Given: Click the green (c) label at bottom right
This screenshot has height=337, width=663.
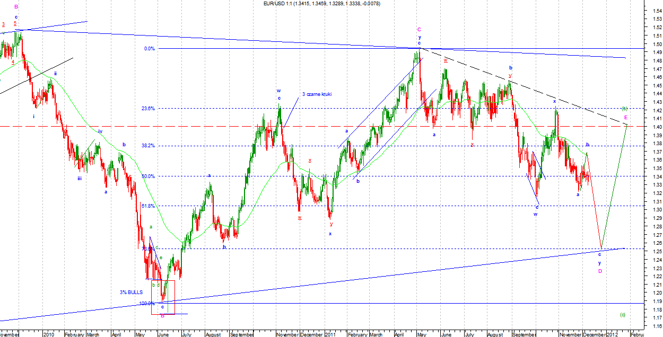Looking at the screenshot, I should [623, 315].
